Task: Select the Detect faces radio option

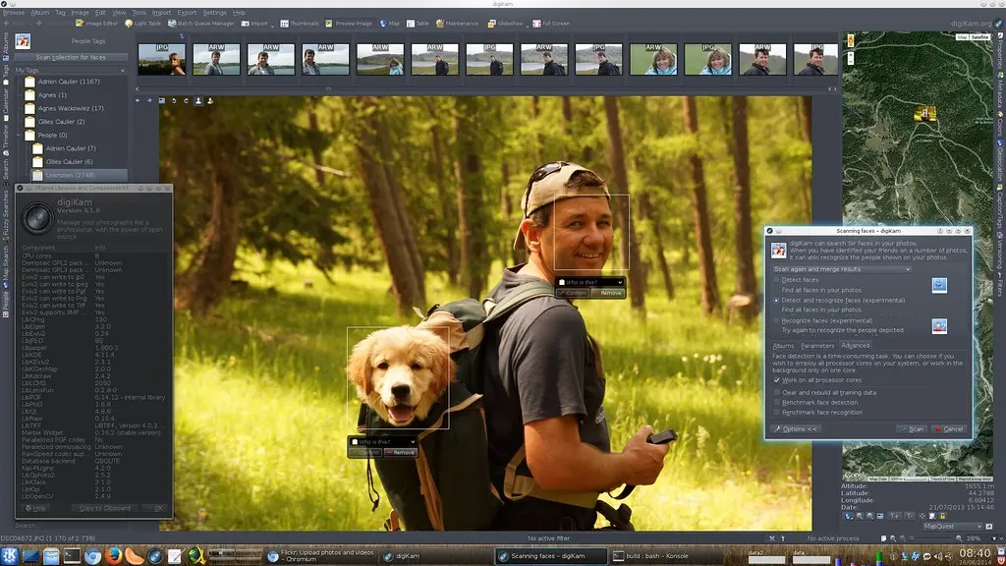Action: pyautogui.click(x=776, y=280)
